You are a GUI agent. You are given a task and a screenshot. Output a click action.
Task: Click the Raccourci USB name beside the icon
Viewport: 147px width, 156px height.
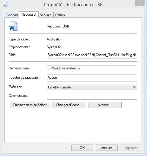click(58, 26)
